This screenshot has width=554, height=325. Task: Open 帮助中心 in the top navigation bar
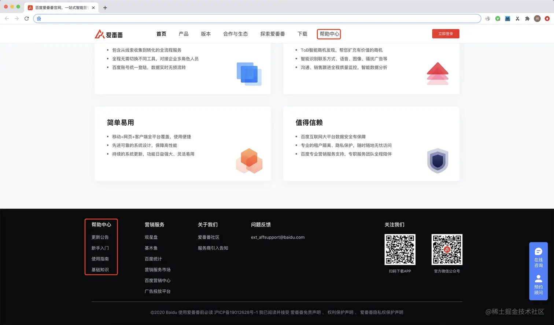[329, 34]
